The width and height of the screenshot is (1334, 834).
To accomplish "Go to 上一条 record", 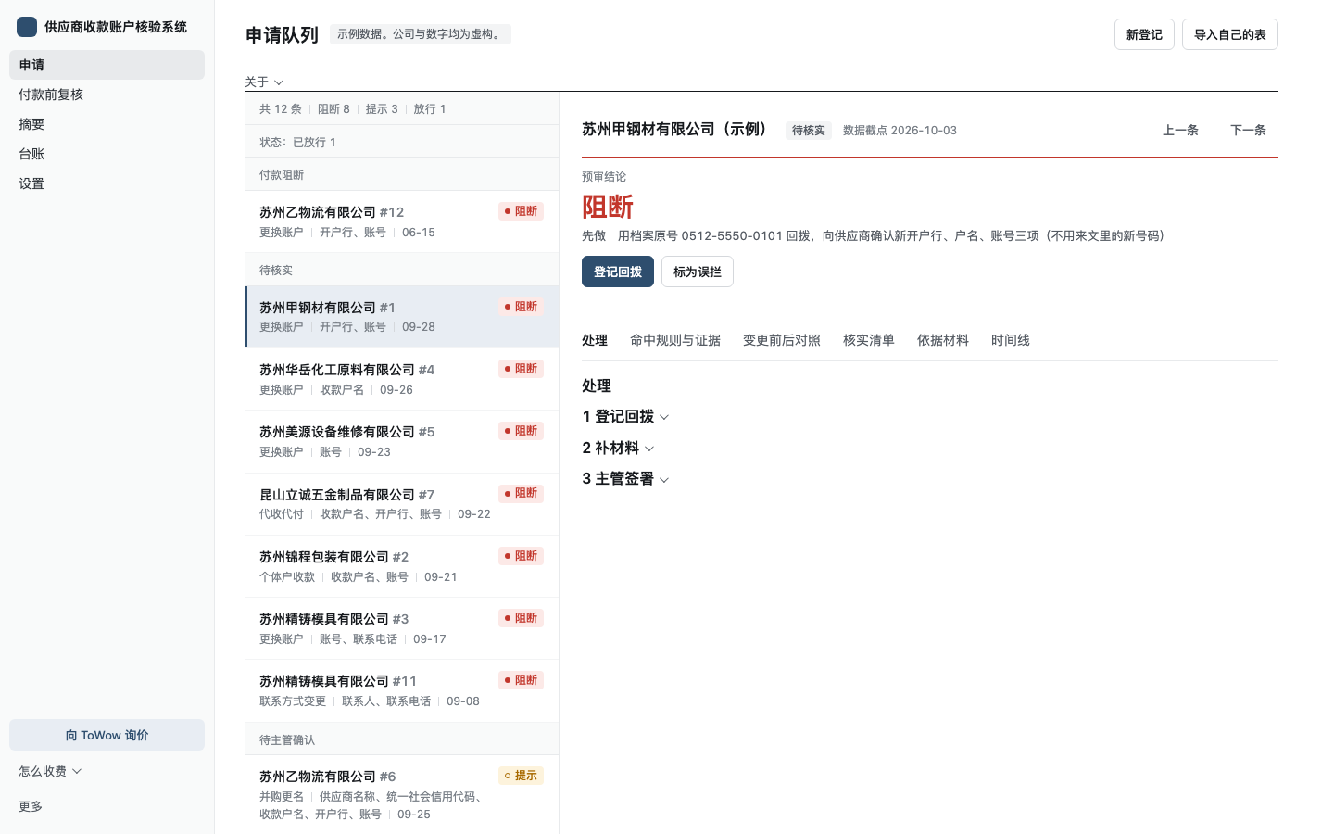I will pos(1180,131).
